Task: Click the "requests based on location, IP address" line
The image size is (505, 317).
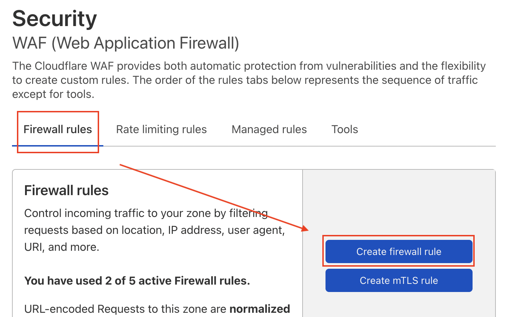Action: [x=154, y=230]
